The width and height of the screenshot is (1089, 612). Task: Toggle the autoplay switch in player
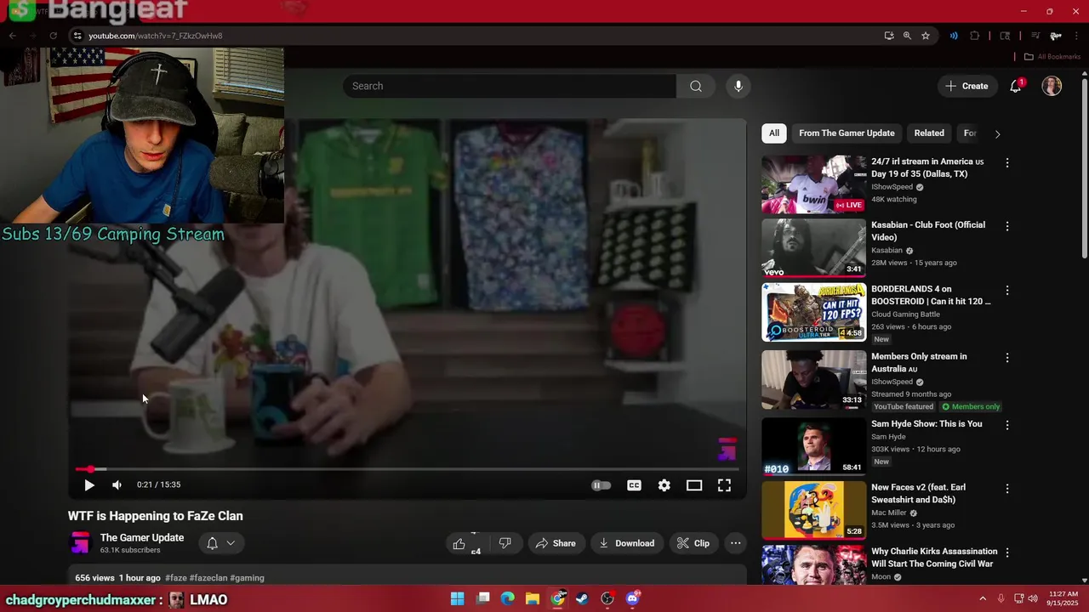[601, 485]
